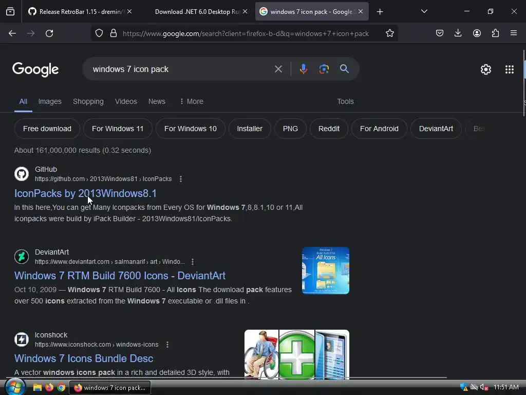
Task: Select the Shopping search tab
Action: pos(88,101)
